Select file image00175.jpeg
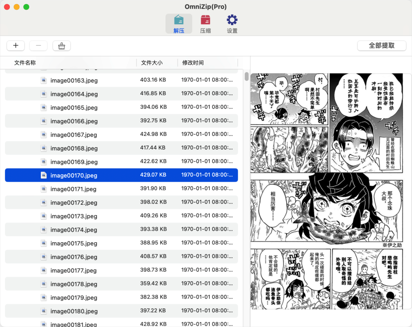 (x=121, y=243)
